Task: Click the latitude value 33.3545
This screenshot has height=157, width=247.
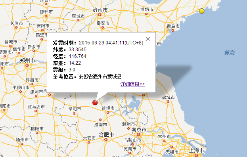Action: pyautogui.click(x=77, y=50)
